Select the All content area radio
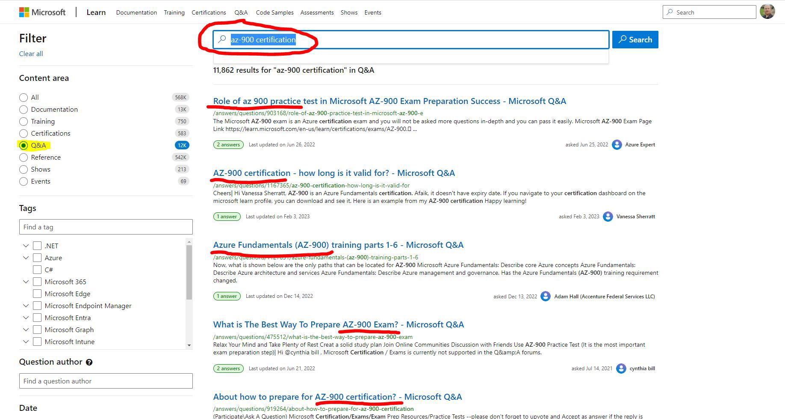The width and height of the screenshot is (785, 419). [24, 98]
